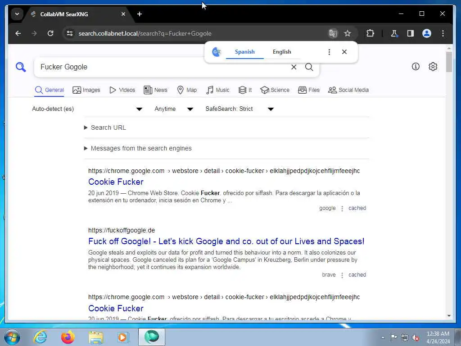Open the Windows Start menu
The height and width of the screenshot is (346, 461).
[12, 337]
